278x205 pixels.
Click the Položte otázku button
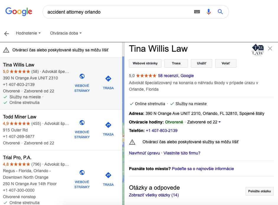pos(260,191)
